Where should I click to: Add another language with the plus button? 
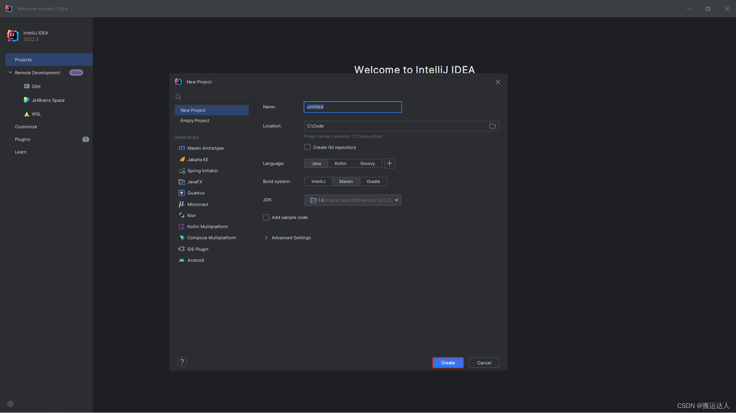pyautogui.click(x=389, y=163)
